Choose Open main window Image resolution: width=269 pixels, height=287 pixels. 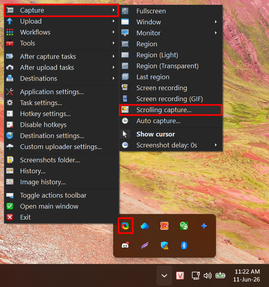(x=61, y=206)
